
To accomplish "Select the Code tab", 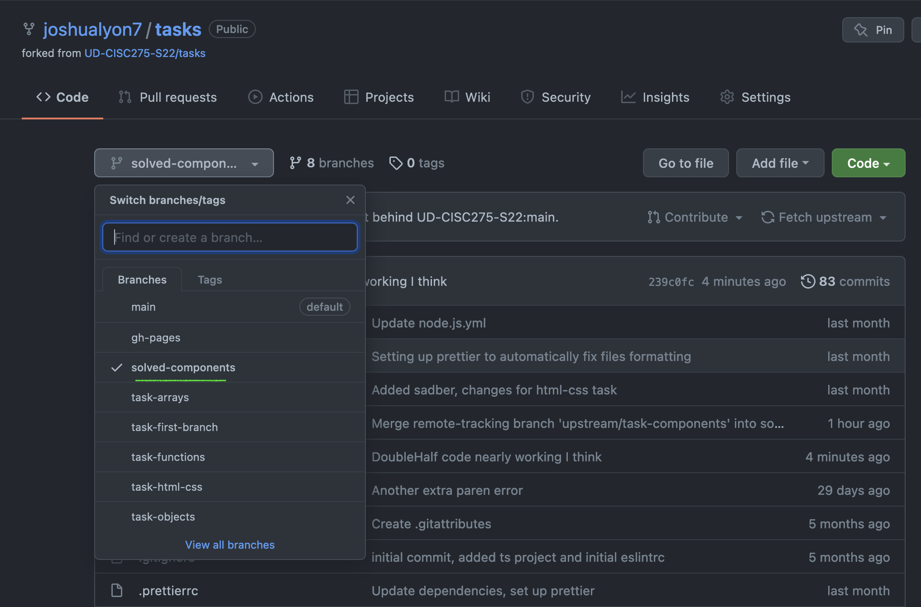I will tap(62, 97).
